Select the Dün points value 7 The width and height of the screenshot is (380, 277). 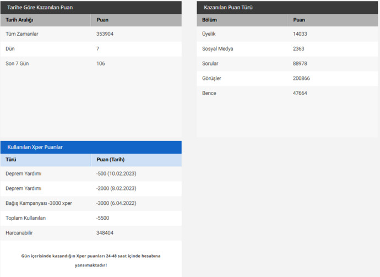click(97, 48)
